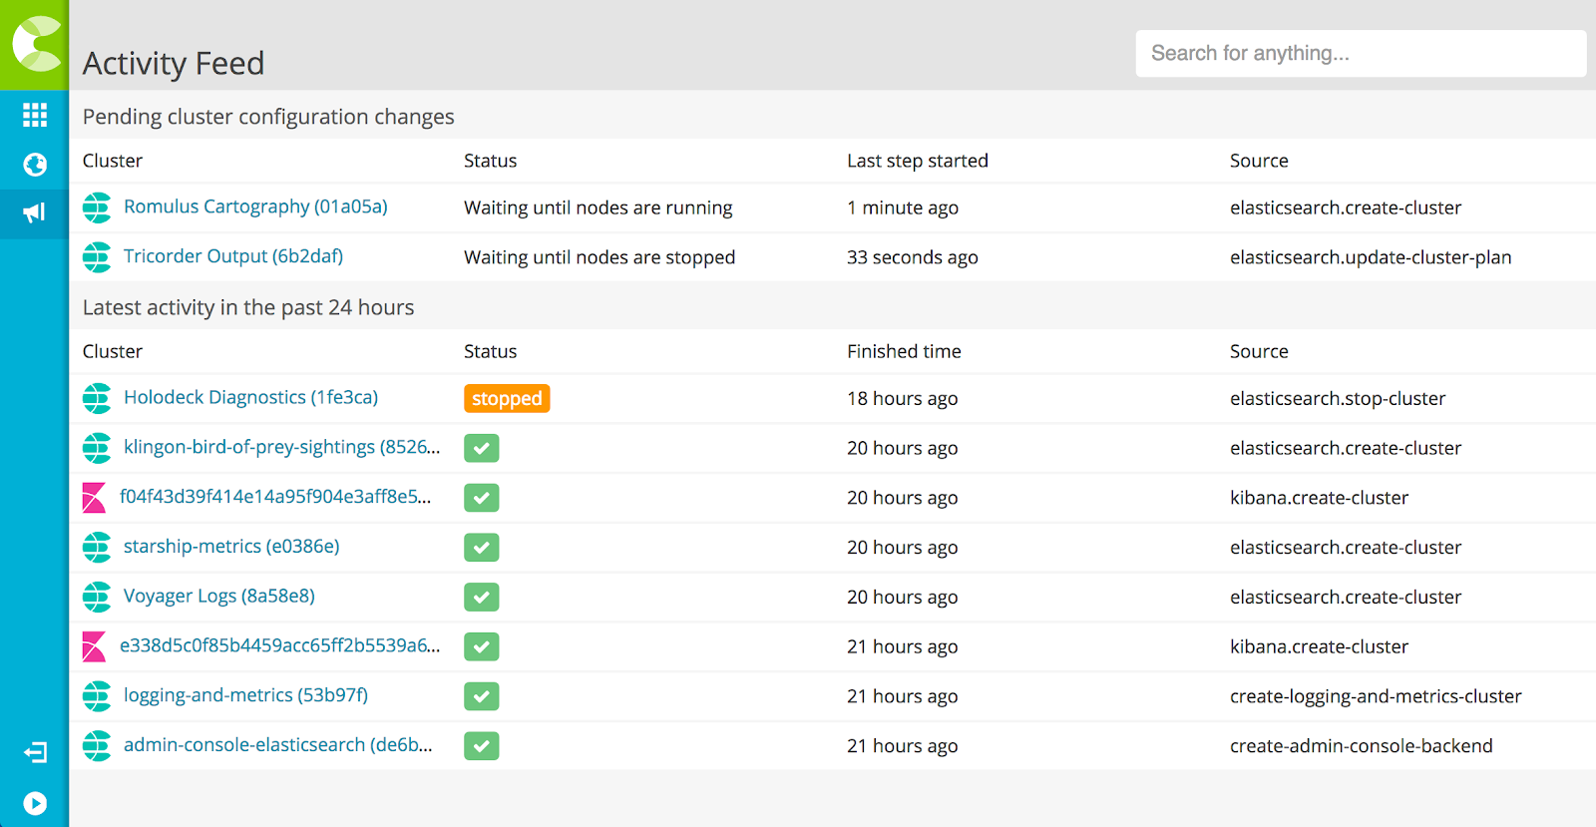Screen dimensions: 1596x827
Task: Click '1 minute ago' cell
Action: click(903, 207)
